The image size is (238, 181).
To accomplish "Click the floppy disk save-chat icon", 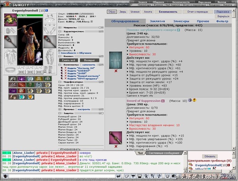I will click(140, 176).
